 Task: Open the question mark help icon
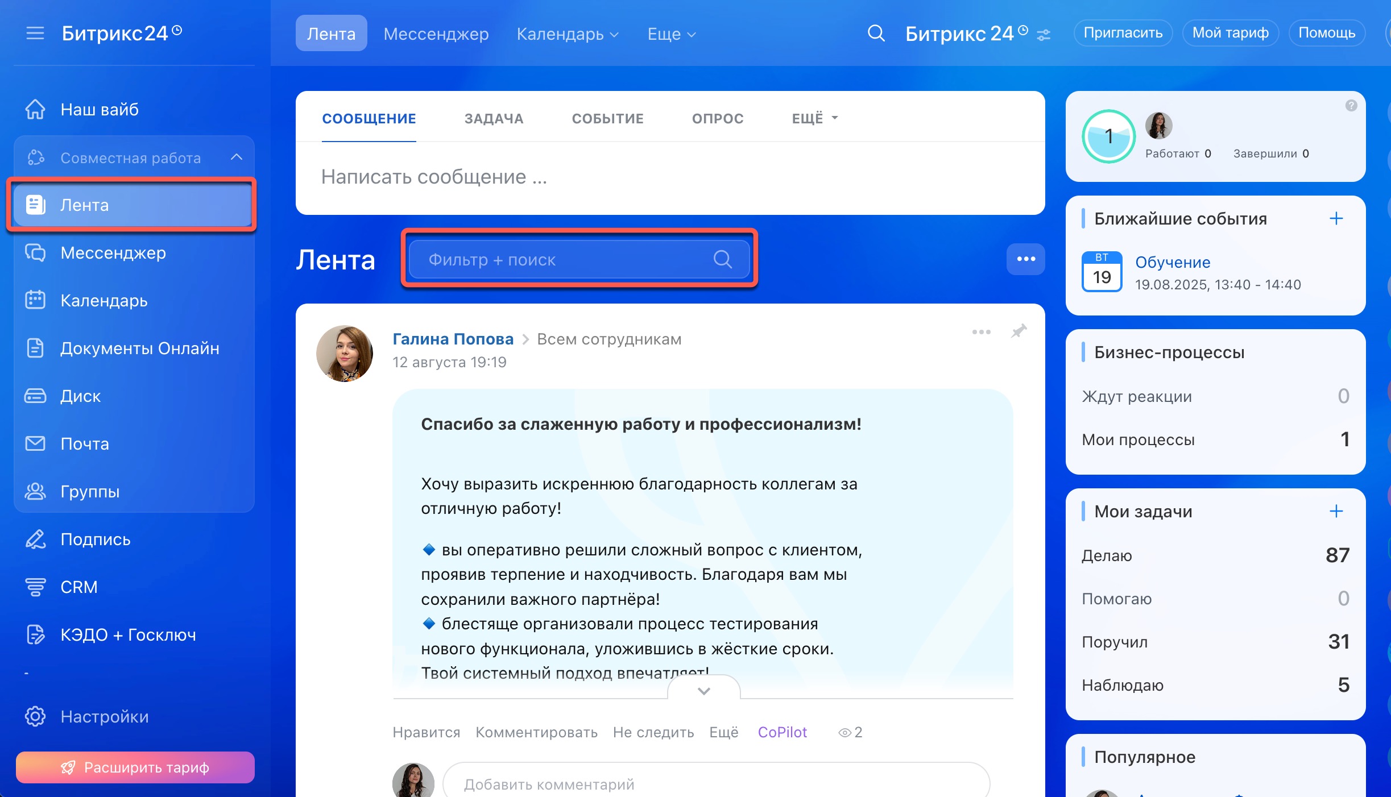[x=1351, y=106]
